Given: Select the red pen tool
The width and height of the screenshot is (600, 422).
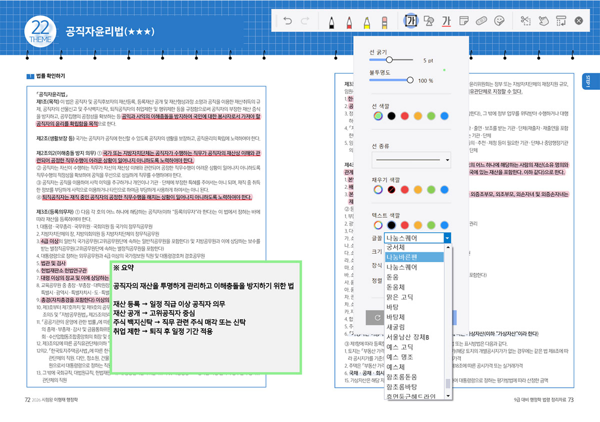Looking at the screenshot, I should (349, 21).
